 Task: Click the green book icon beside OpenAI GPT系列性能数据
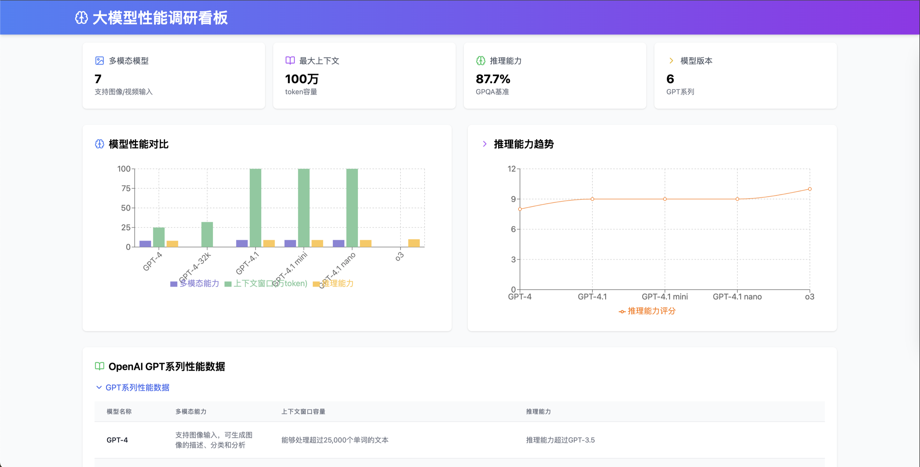click(x=99, y=366)
